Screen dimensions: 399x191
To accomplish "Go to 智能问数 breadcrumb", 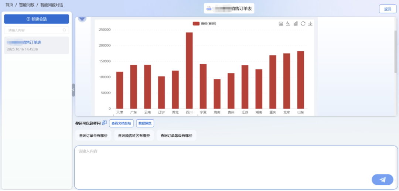I will 27,5.
